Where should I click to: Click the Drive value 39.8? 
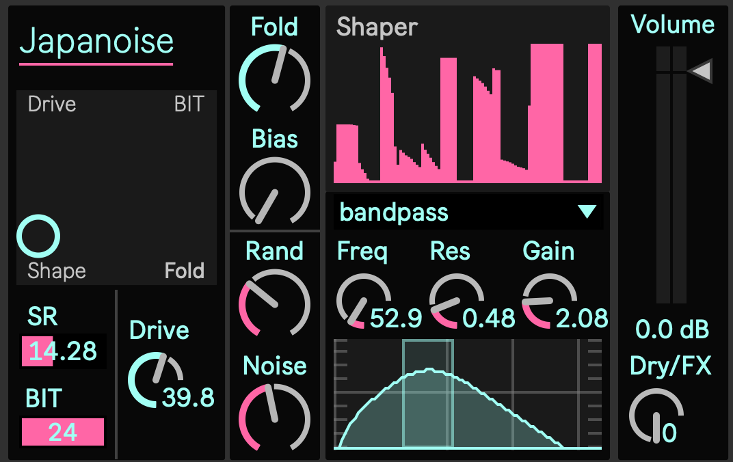tap(188, 397)
